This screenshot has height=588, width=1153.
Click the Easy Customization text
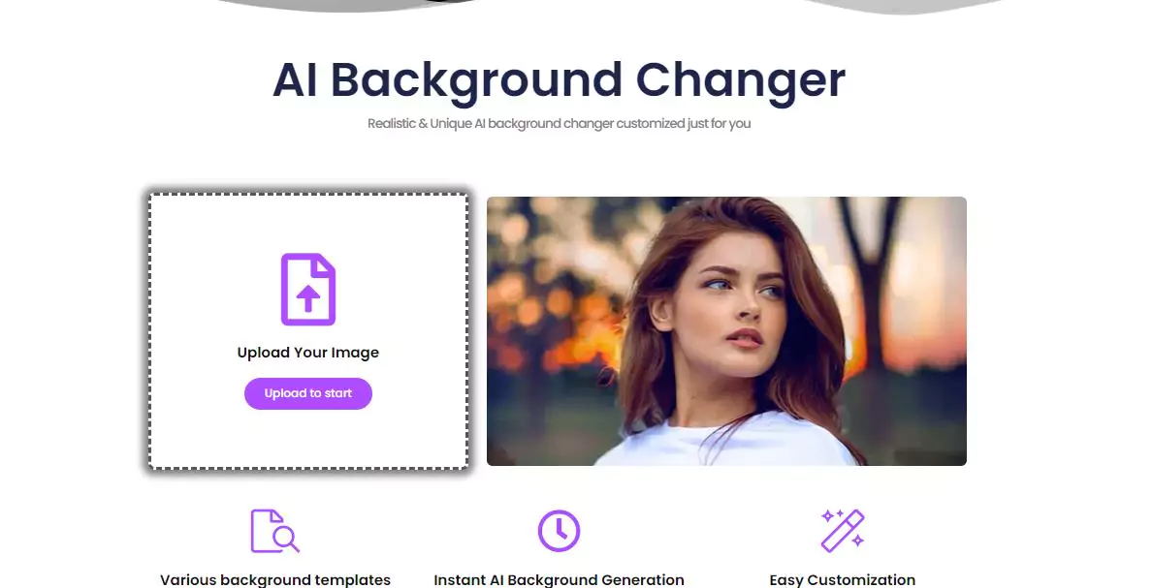pos(843,580)
